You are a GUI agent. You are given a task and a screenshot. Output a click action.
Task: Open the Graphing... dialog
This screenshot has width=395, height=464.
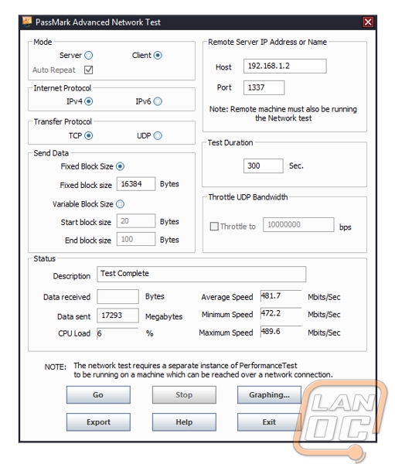(269, 394)
